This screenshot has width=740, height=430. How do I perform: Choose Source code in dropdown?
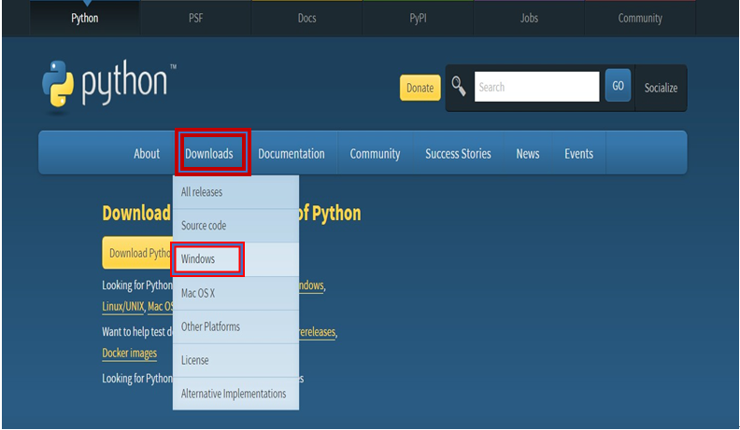pyautogui.click(x=235, y=226)
